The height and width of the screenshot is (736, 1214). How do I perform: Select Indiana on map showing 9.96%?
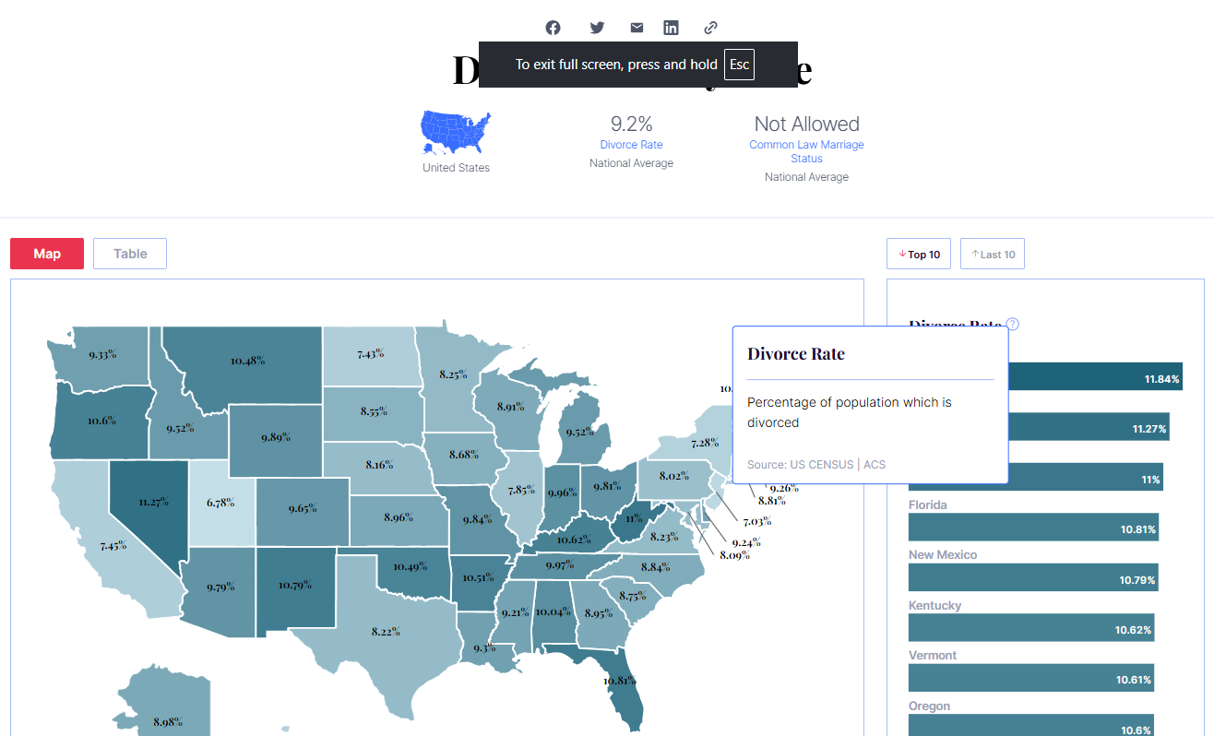(x=561, y=493)
